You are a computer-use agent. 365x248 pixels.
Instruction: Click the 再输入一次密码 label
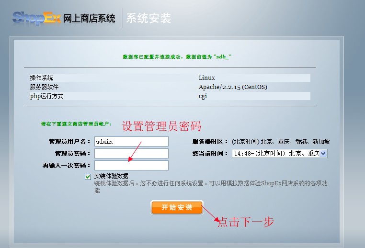[67, 166]
